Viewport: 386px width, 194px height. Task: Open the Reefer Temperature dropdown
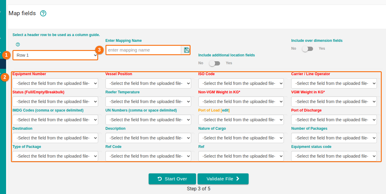pos(148,102)
